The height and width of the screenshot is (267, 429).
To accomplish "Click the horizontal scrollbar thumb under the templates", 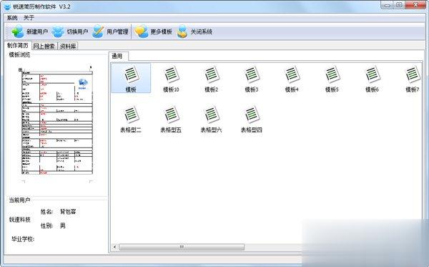I will pos(182,247).
